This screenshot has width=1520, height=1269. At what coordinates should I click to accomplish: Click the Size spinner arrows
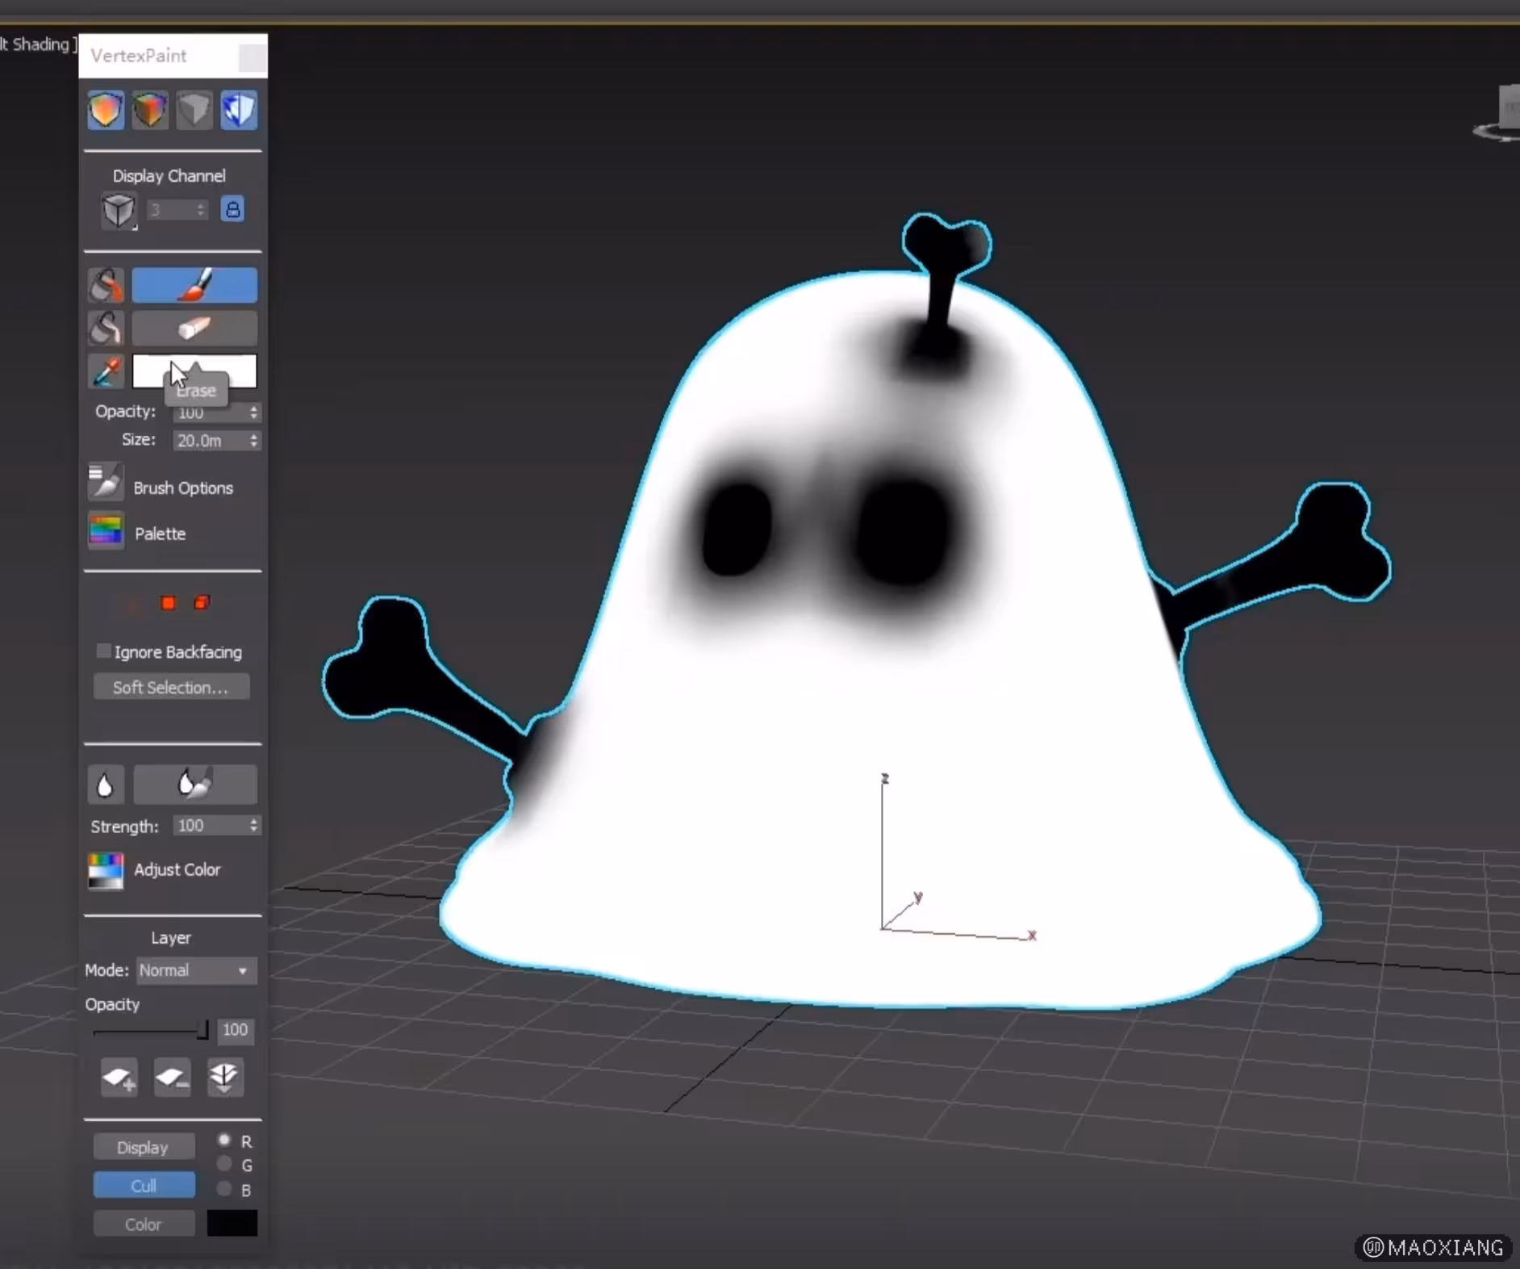pyautogui.click(x=253, y=441)
